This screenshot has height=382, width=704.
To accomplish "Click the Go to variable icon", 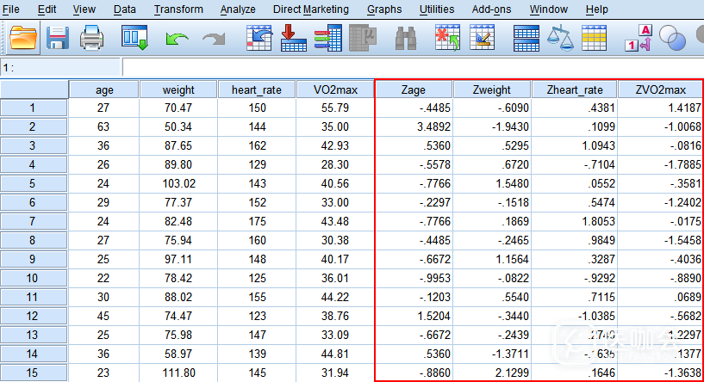I will click(294, 38).
